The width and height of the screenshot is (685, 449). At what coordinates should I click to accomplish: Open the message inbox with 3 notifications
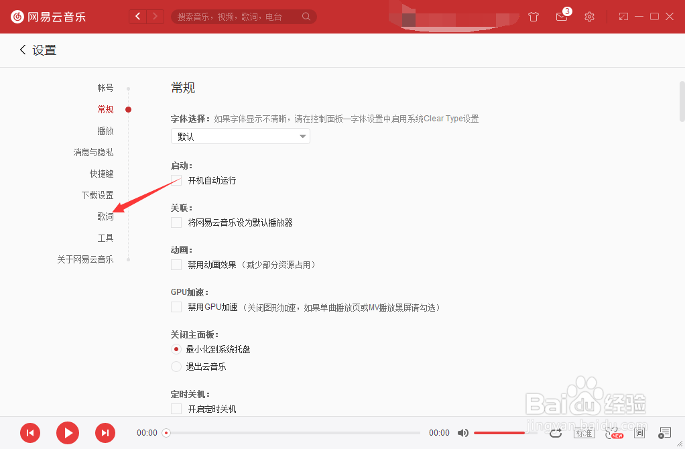pos(562,17)
